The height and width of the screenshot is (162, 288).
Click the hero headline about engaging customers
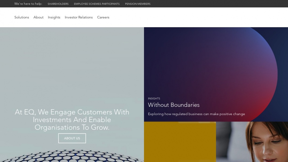tap(72, 120)
